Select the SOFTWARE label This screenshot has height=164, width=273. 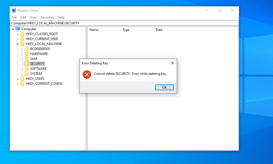[38, 69]
